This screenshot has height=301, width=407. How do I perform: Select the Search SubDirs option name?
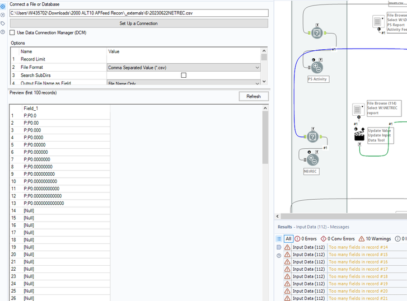36,75
